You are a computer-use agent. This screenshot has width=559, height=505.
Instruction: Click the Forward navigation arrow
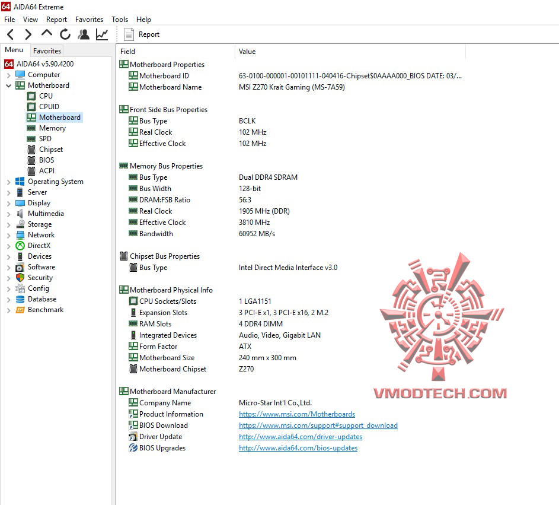(28, 34)
